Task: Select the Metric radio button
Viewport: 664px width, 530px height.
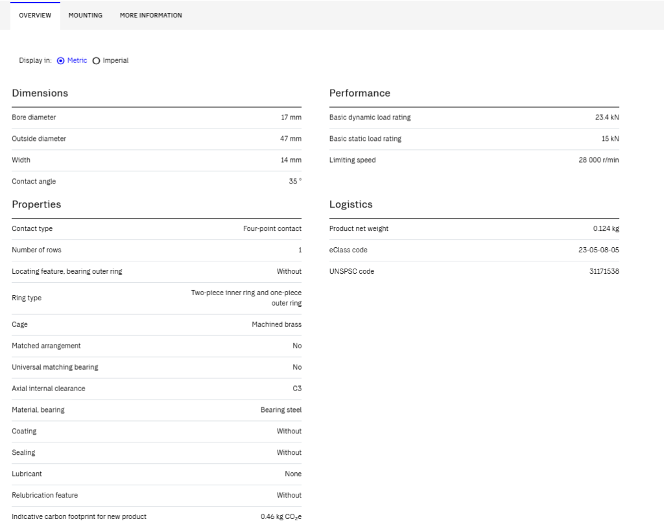Action: [60, 60]
